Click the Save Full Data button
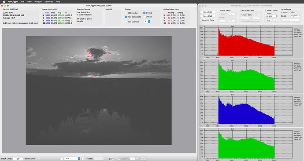This screenshot has height=161, width=304. (x=208, y=20)
